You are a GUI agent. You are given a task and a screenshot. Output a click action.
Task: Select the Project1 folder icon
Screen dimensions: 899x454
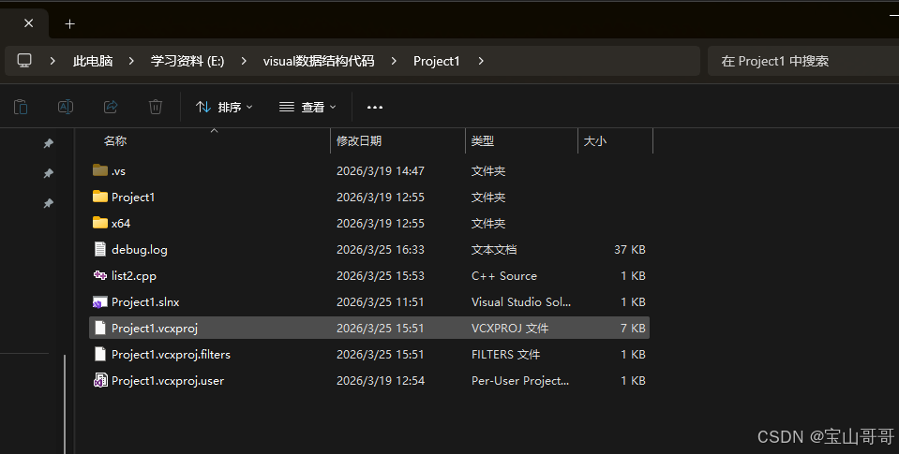[x=100, y=197]
